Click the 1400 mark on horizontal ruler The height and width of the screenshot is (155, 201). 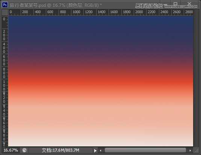pos(101,12)
